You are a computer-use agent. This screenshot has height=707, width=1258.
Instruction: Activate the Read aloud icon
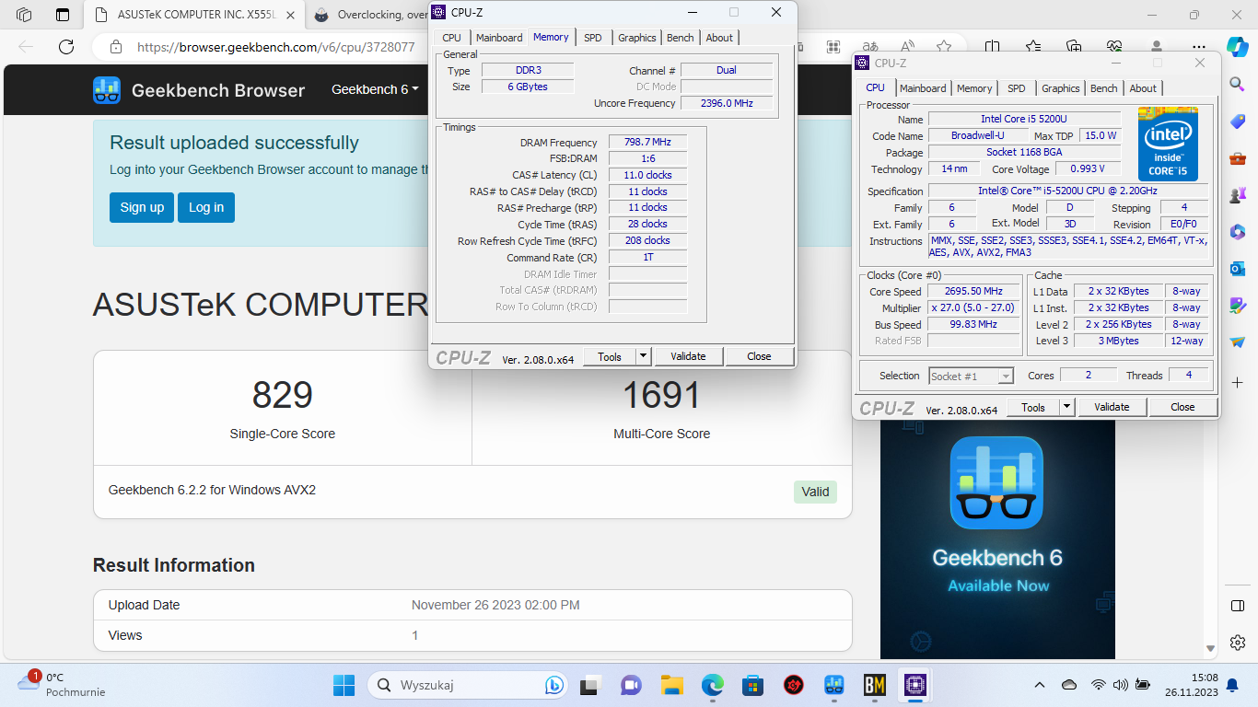pos(907,47)
